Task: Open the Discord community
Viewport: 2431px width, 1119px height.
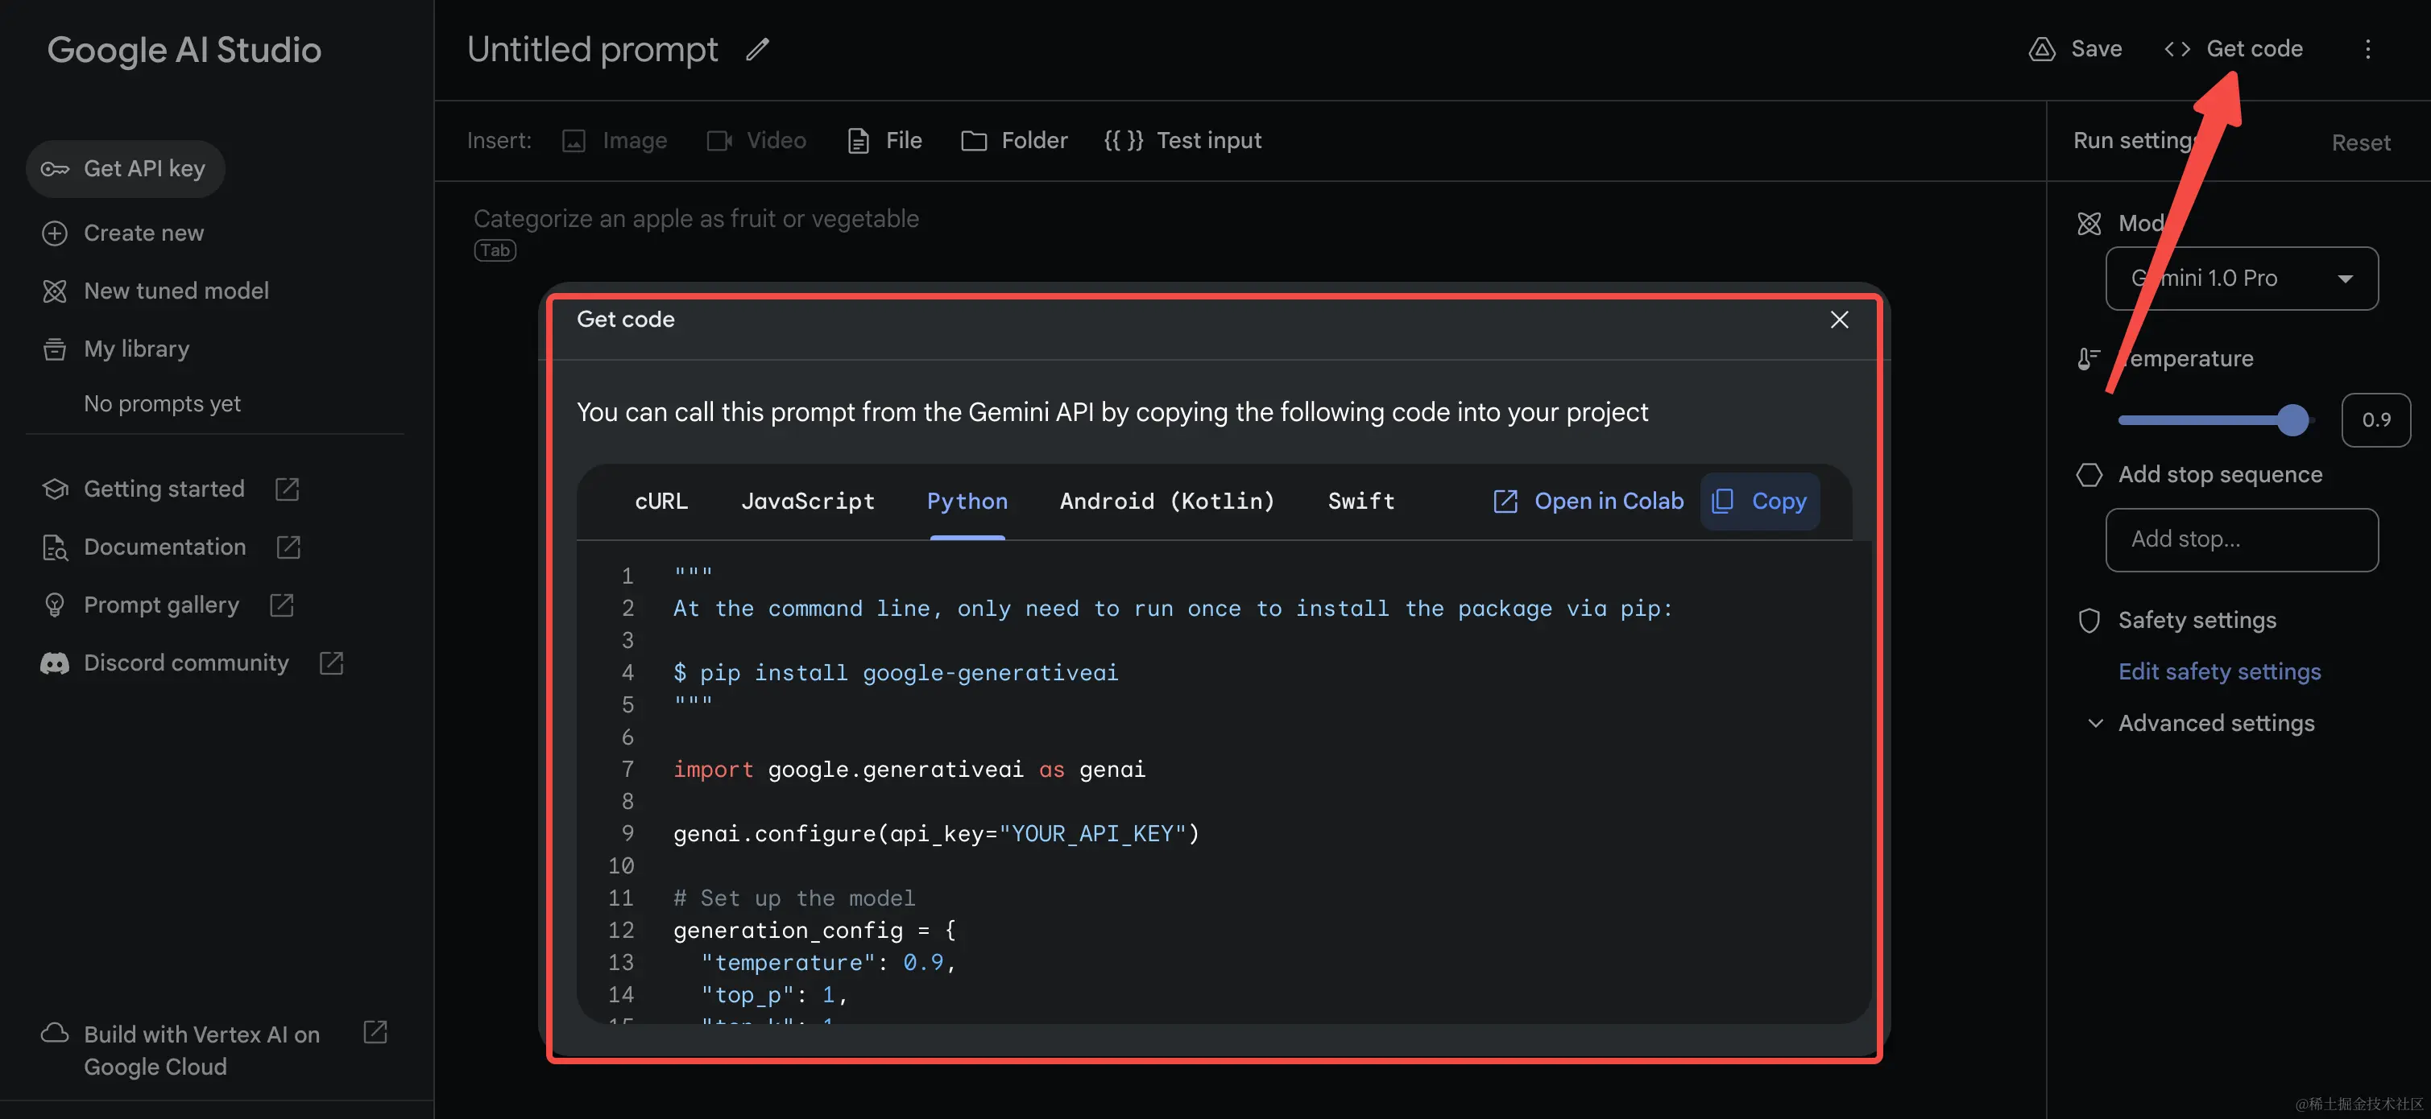Action: click(x=186, y=663)
